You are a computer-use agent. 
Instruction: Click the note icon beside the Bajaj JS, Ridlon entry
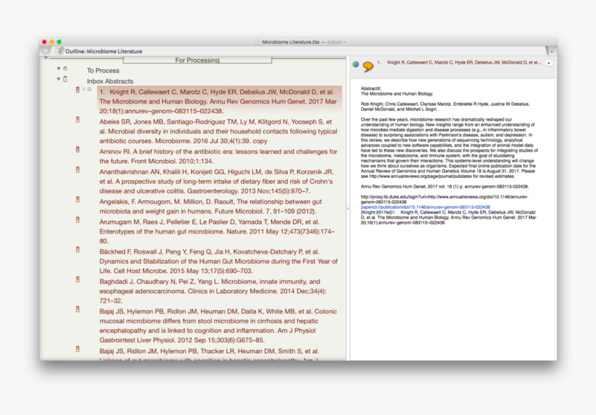click(x=78, y=349)
